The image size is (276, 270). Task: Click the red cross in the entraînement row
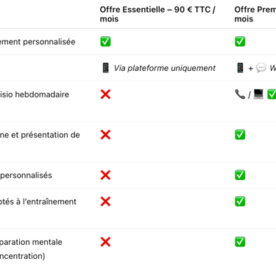(105, 201)
